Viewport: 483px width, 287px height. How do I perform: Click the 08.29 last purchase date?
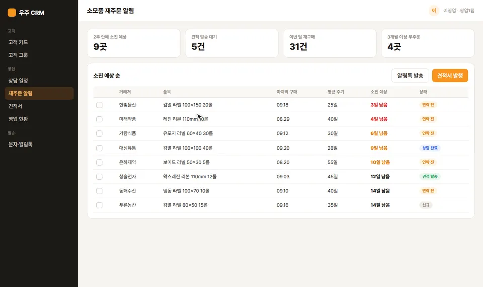[283, 119]
